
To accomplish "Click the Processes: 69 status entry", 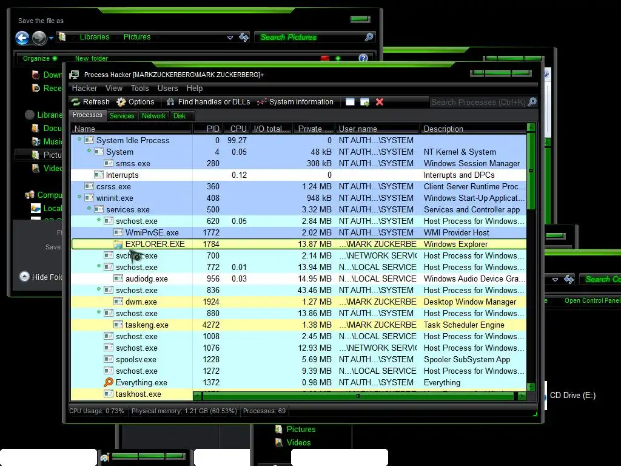I will pos(264,411).
